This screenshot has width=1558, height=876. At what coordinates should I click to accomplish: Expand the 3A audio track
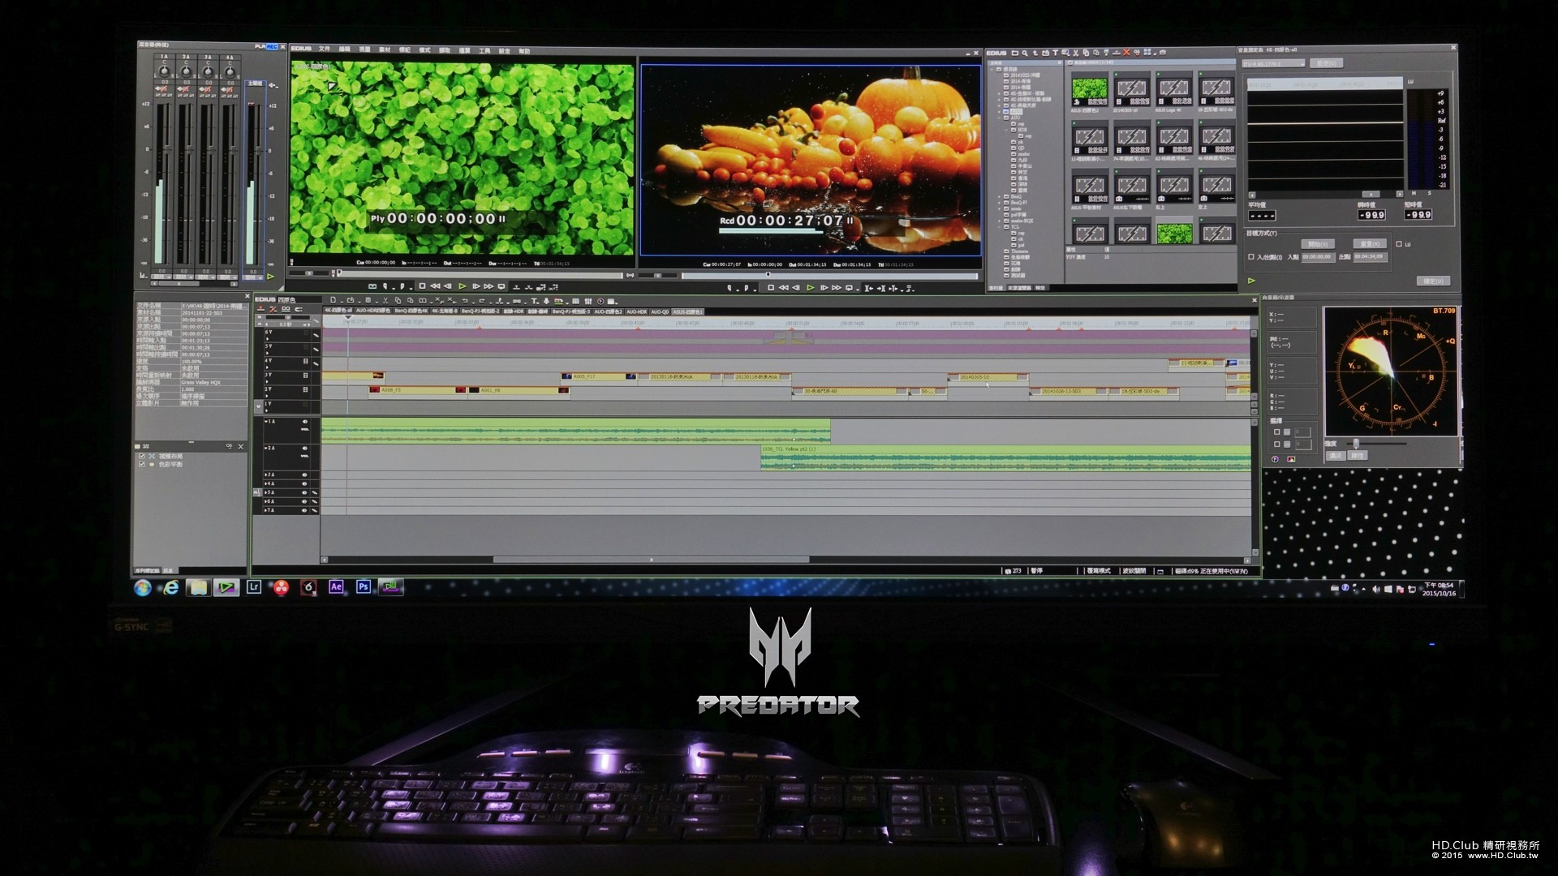point(265,475)
